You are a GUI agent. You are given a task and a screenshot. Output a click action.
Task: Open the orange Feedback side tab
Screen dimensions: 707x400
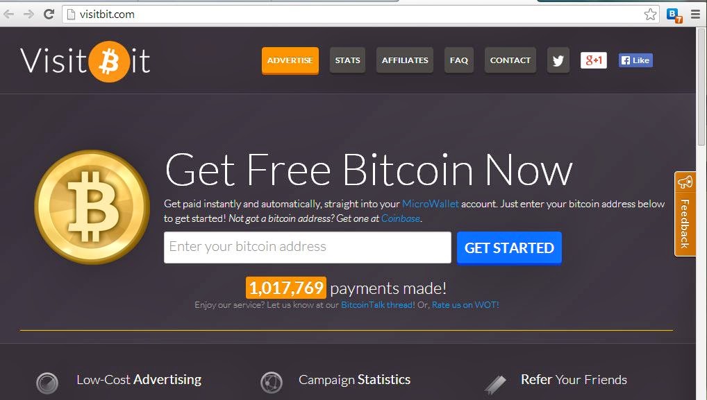(x=685, y=214)
